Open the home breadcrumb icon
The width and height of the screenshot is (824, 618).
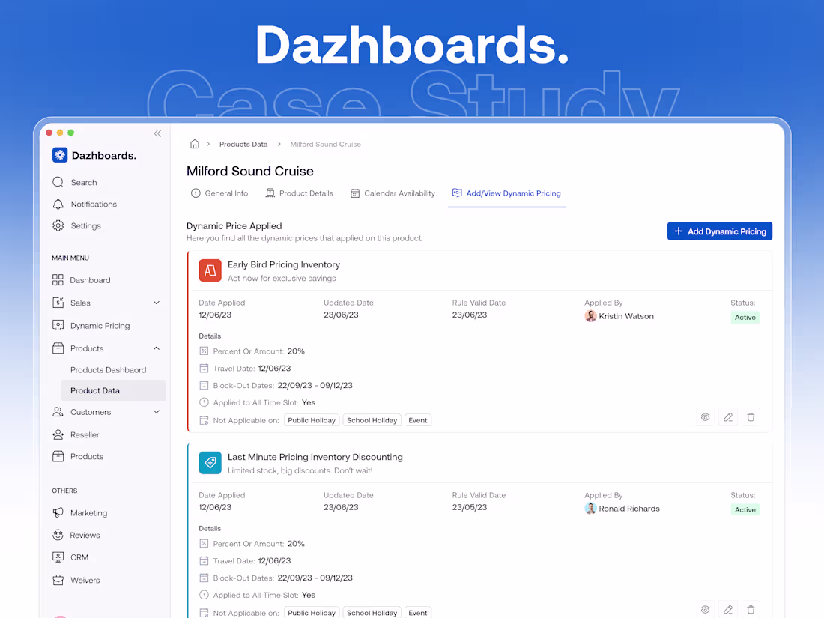pyautogui.click(x=194, y=144)
